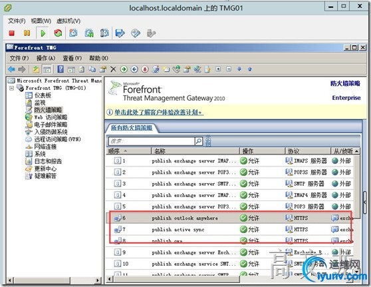Click the back arrow in TMG toolbar
371x287 pixels.
click(x=11, y=69)
